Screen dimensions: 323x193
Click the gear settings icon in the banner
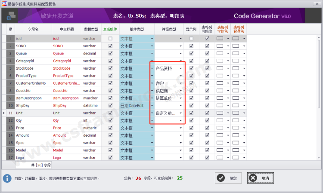11,16
